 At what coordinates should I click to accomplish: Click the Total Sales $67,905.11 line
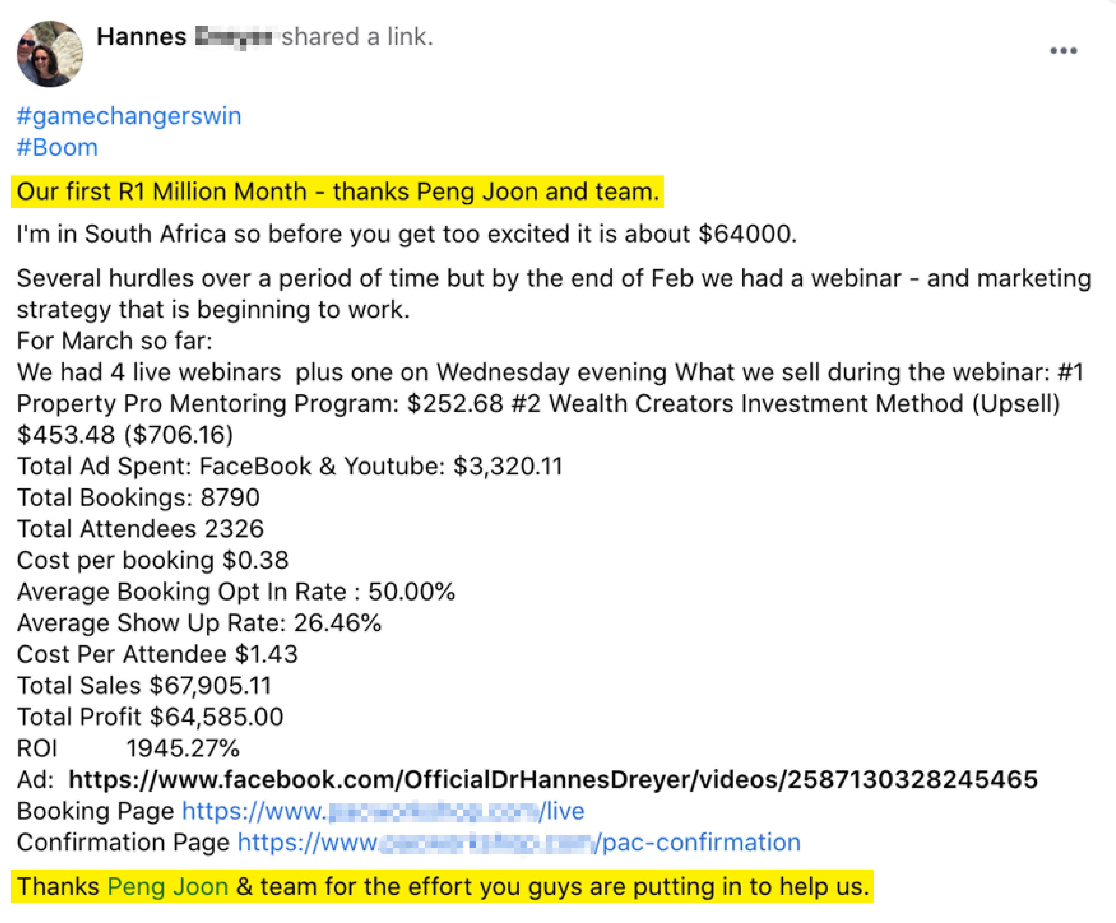[144, 686]
